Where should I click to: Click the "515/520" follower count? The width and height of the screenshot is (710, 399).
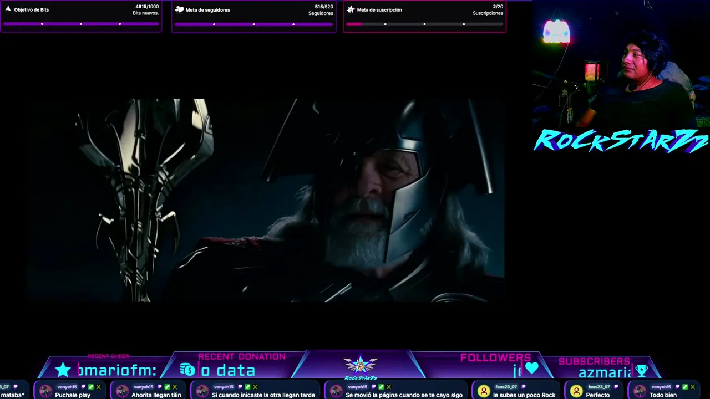click(x=324, y=7)
